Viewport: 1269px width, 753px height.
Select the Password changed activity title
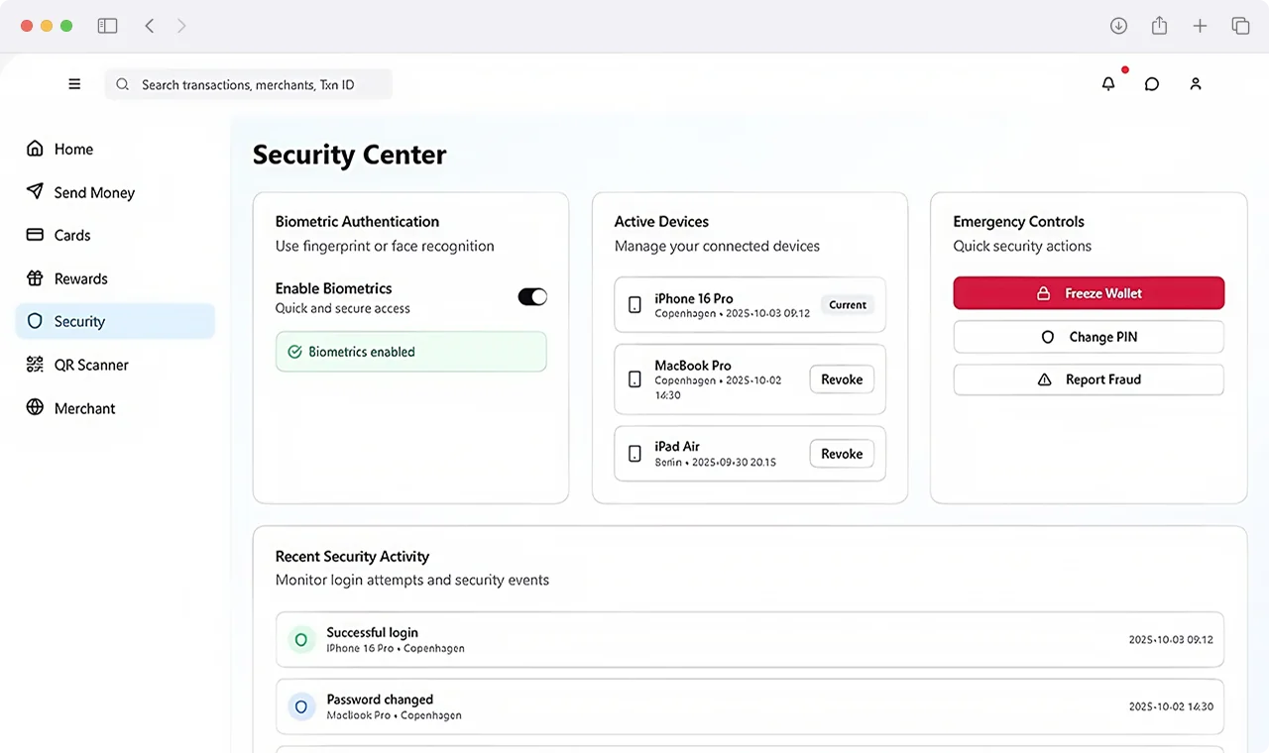(381, 699)
